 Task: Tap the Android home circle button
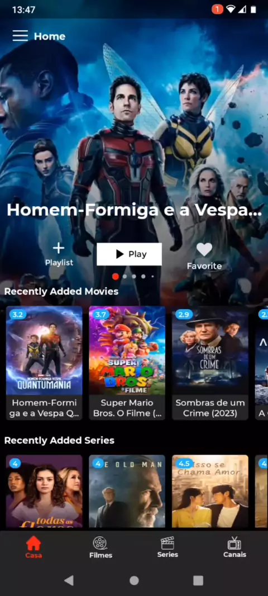coord(134,580)
